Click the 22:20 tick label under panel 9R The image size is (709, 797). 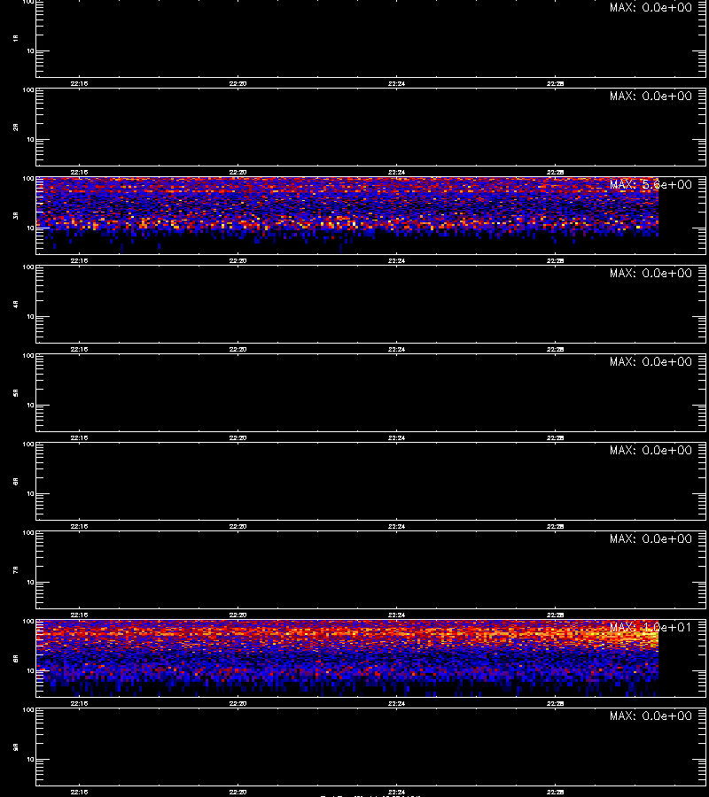pos(238,792)
